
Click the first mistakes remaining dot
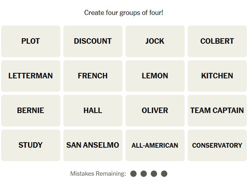(133, 174)
